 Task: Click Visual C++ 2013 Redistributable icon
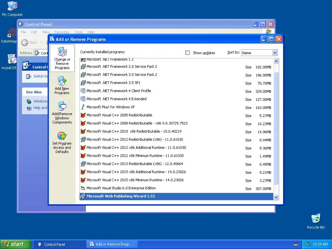[83, 164]
